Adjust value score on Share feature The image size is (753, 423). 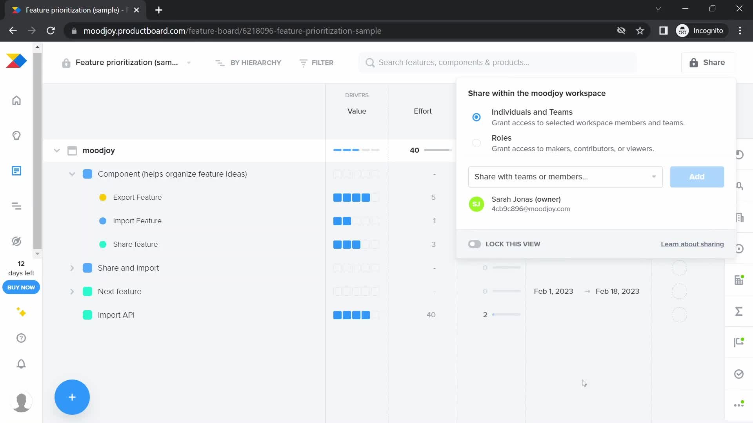(x=356, y=244)
